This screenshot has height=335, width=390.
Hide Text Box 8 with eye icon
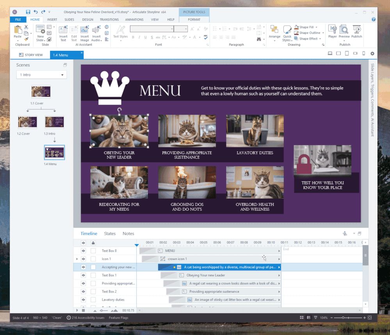pos(83,251)
